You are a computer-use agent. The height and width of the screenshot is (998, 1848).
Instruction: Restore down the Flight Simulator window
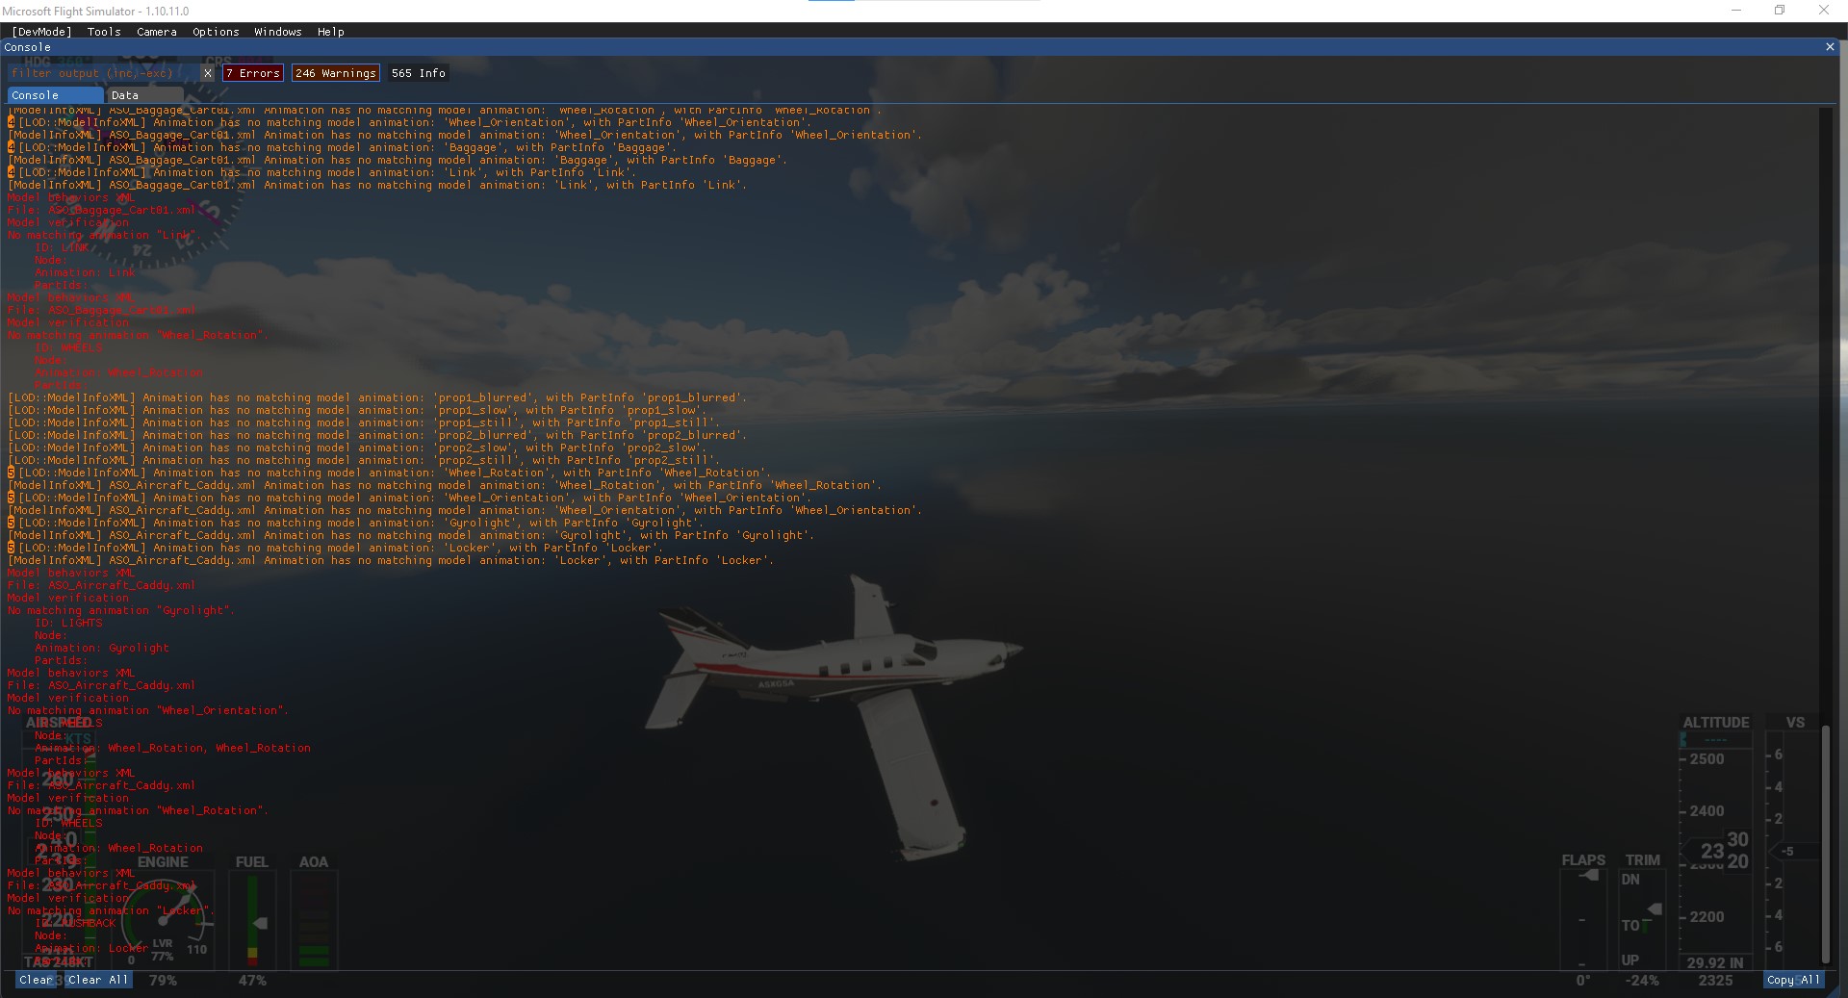point(1780,11)
